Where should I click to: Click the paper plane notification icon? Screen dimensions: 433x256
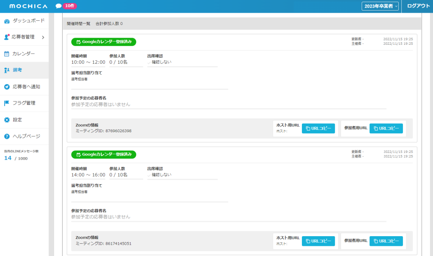(7, 87)
